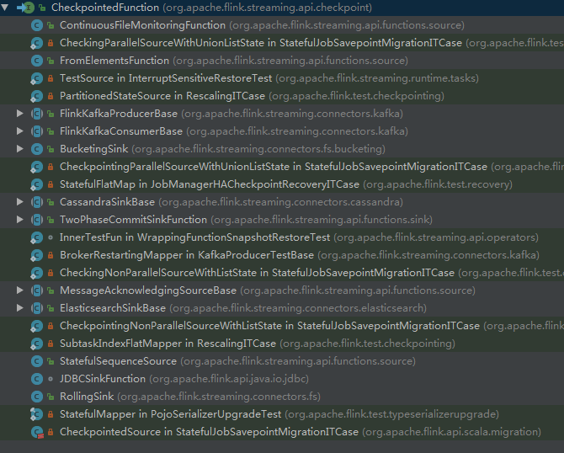Select ContinuousFileMonitoringFunction class row
564x453 pixels.
282,25
